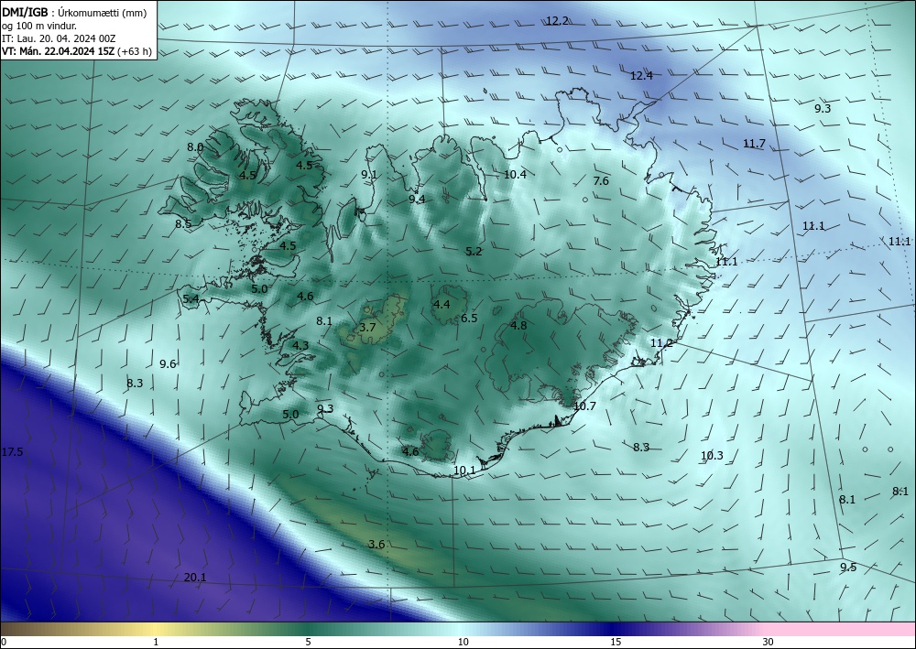Click the 9.5 value label

[x=848, y=568]
